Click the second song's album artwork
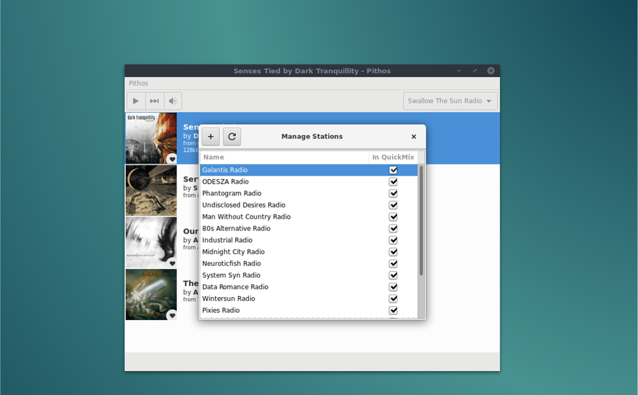The height and width of the screenshot is (395, 638). pyautogui.click(x=151, y=190)
